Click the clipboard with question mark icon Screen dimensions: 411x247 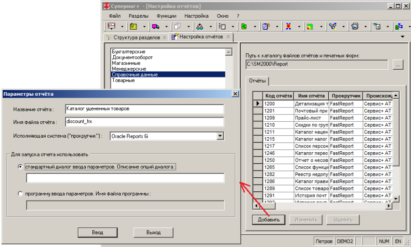click(266, 26)
